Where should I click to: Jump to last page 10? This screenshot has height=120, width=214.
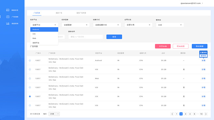(x=201, y=114)
